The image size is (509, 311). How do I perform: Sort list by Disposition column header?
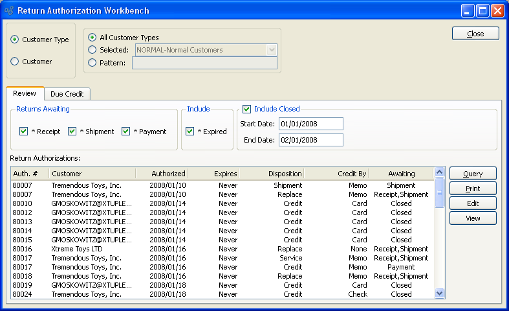tap(271, 174)
